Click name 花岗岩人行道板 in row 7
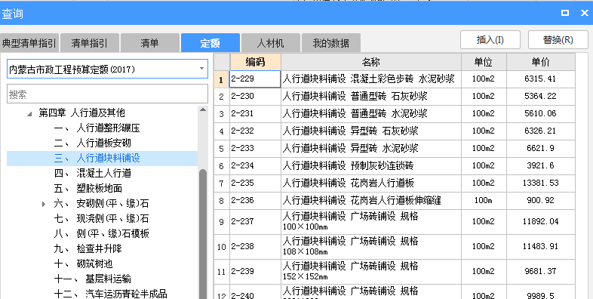This screenshot has height=299, width=593. point(382,183)
